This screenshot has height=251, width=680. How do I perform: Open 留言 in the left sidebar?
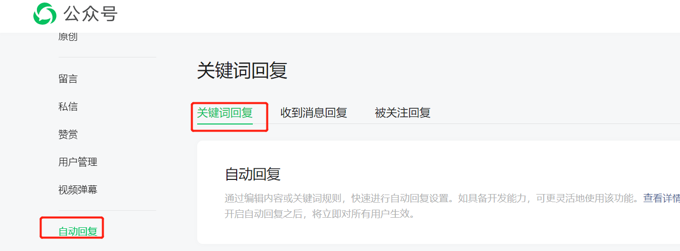(x=68, y=79)
